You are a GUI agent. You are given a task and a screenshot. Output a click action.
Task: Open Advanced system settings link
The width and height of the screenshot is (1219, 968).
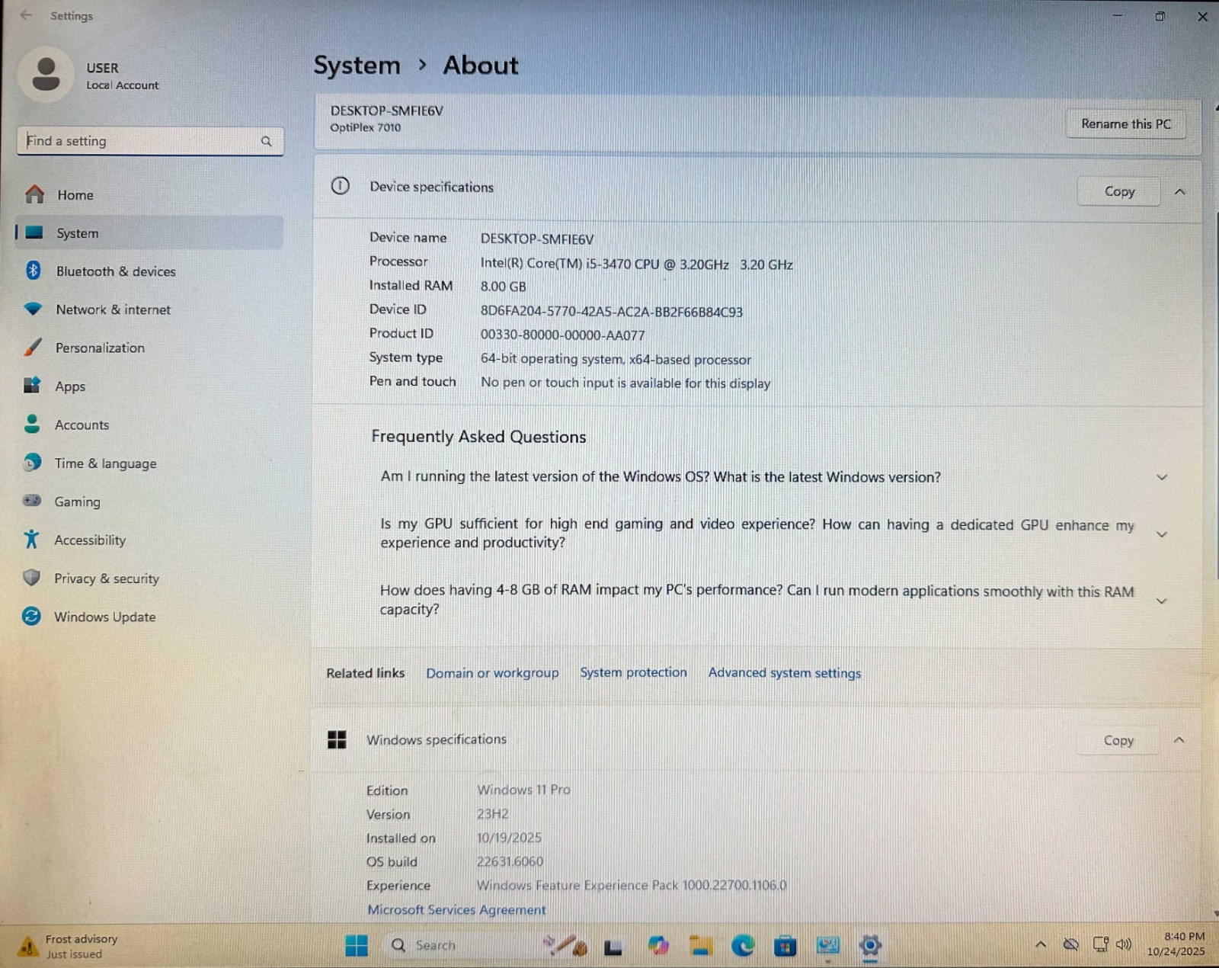coord(785,672)
